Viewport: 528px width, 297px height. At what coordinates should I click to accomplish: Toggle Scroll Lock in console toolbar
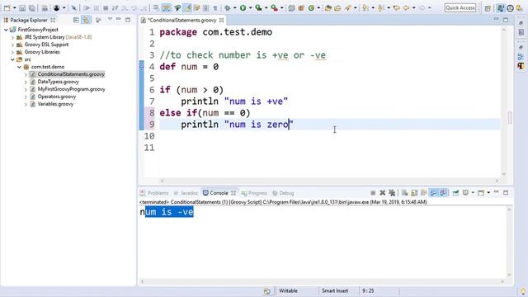(414, 192)
